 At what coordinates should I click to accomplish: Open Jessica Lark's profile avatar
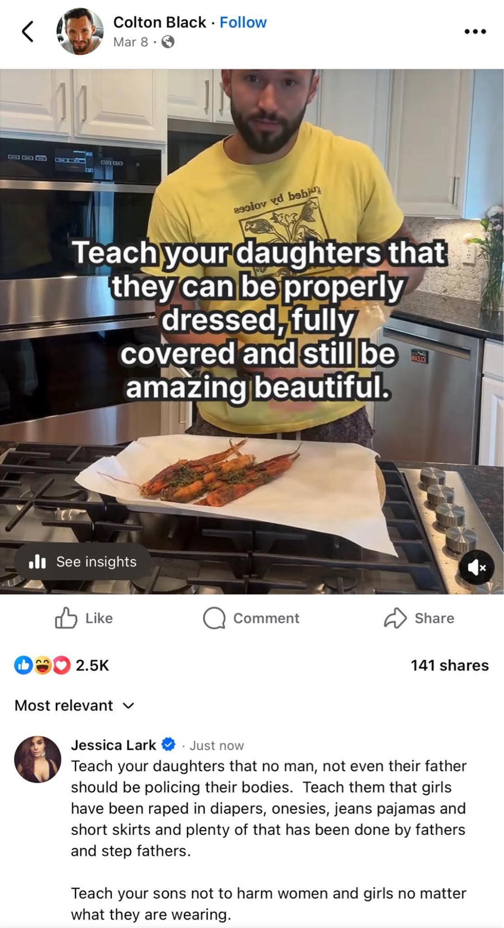tap(38, 759)
